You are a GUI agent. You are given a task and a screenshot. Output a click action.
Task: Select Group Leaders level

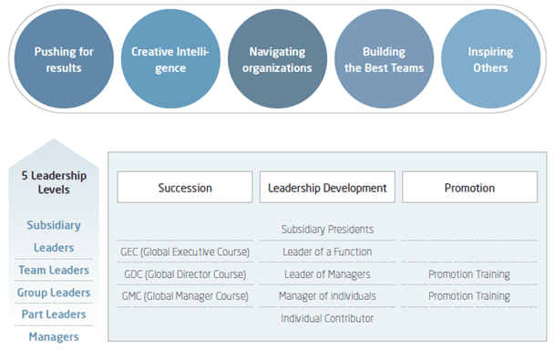(54, 293)
